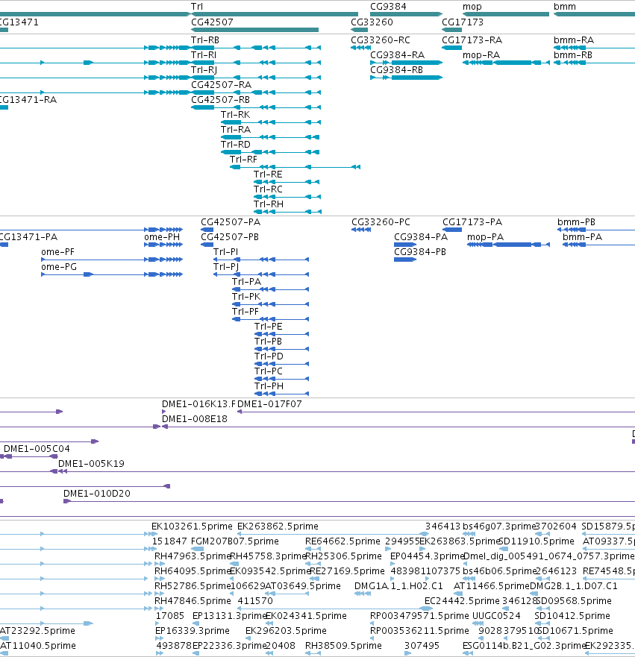The height and width of the screenshot is (657, 635).
Task: Open protein mop-PA
Action: coord(485,237)
